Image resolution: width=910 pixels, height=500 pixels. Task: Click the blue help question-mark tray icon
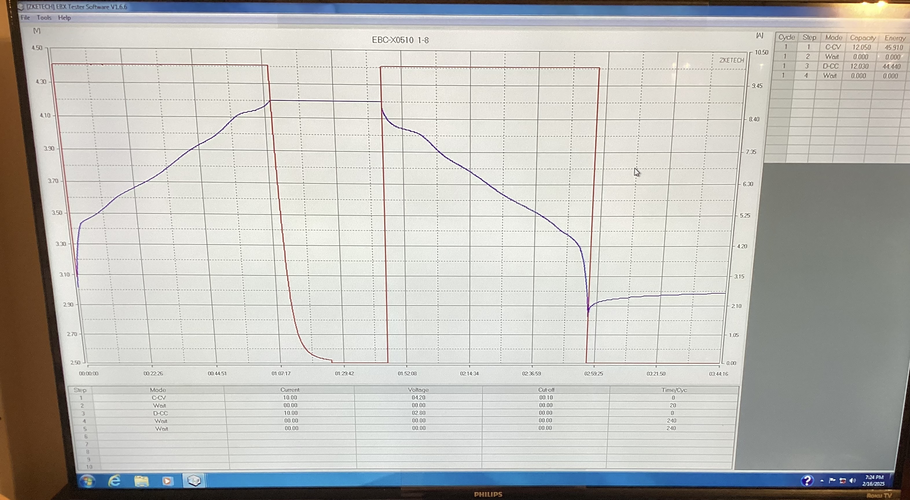[807, 481]
